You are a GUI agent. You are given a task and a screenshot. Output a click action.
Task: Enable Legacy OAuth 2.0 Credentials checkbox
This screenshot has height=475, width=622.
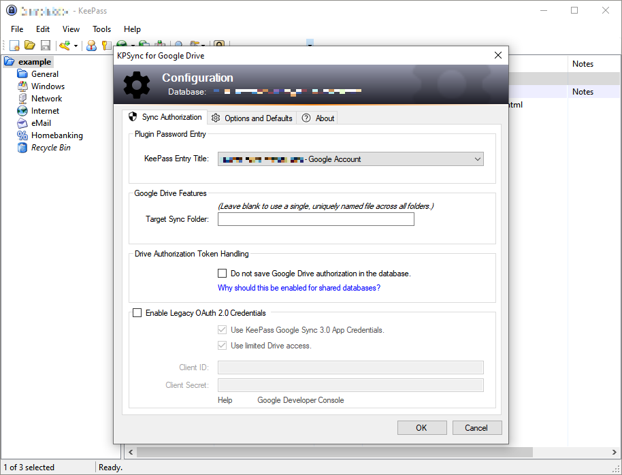tap(137, 313)
